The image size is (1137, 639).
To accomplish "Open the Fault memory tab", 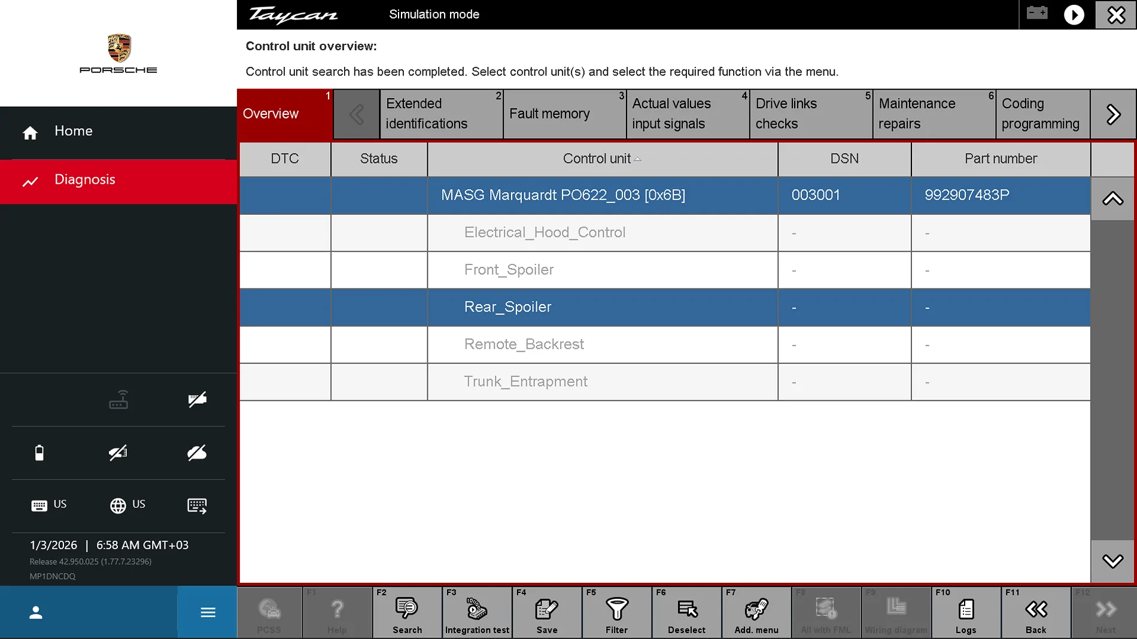I will [565, 114].
